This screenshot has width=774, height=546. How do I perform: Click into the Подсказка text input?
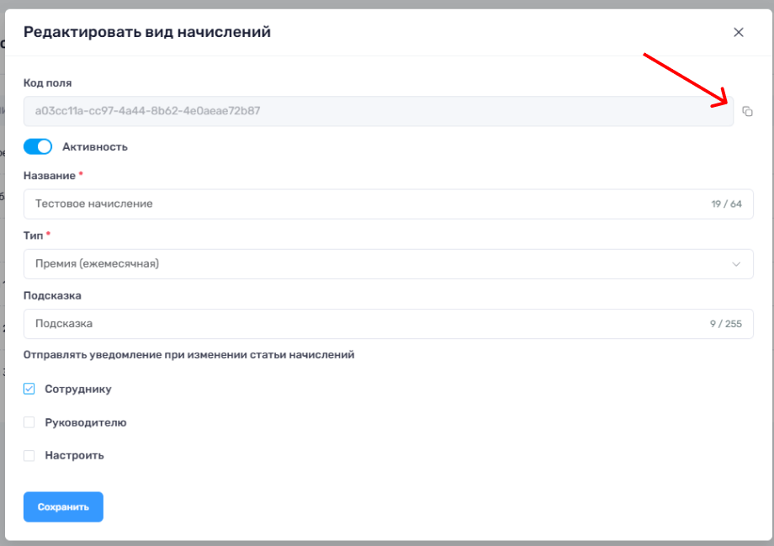click(362, 324)
